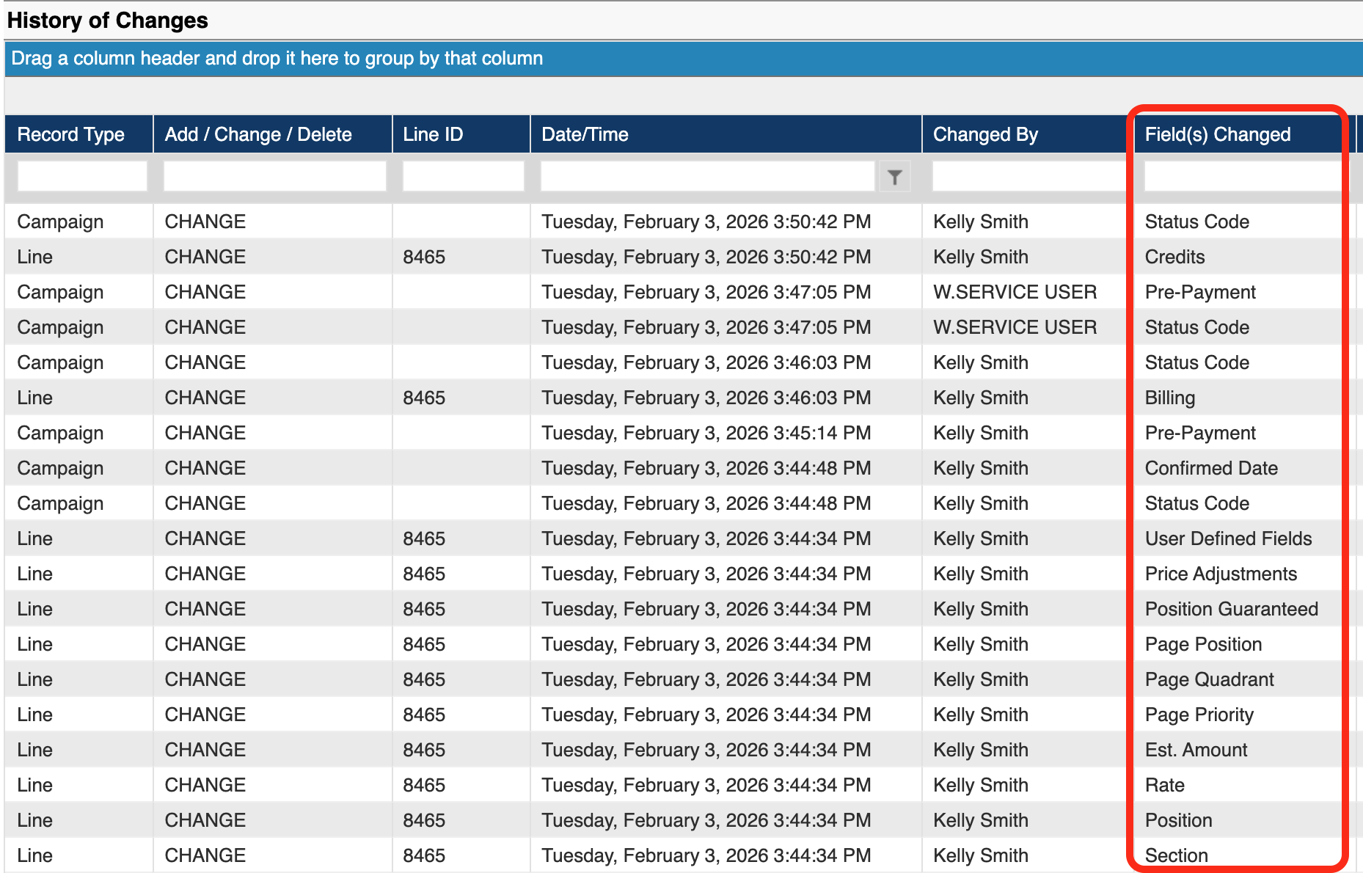
Task: Sort by Add / Change / Delete header
Action: point(258,134)
